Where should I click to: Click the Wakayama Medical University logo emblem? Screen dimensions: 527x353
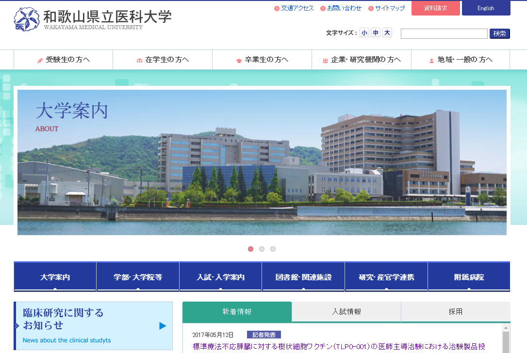26,19
